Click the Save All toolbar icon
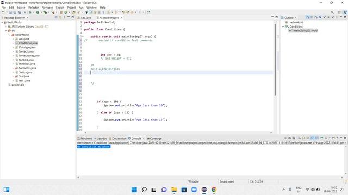Viewport: 348px width, 195px height. tap(15, 12)
